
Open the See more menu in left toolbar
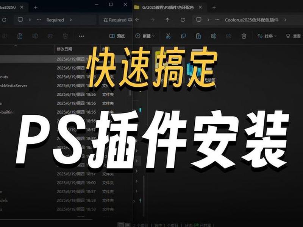coord(81,36)
